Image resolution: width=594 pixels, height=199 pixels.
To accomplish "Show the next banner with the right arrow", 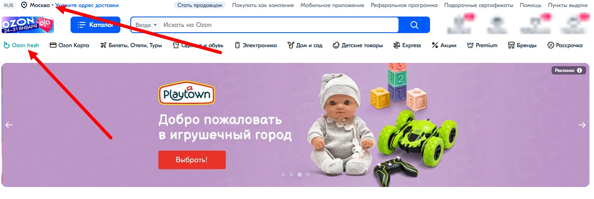I will pyautogui.click(x=582, y=125).
